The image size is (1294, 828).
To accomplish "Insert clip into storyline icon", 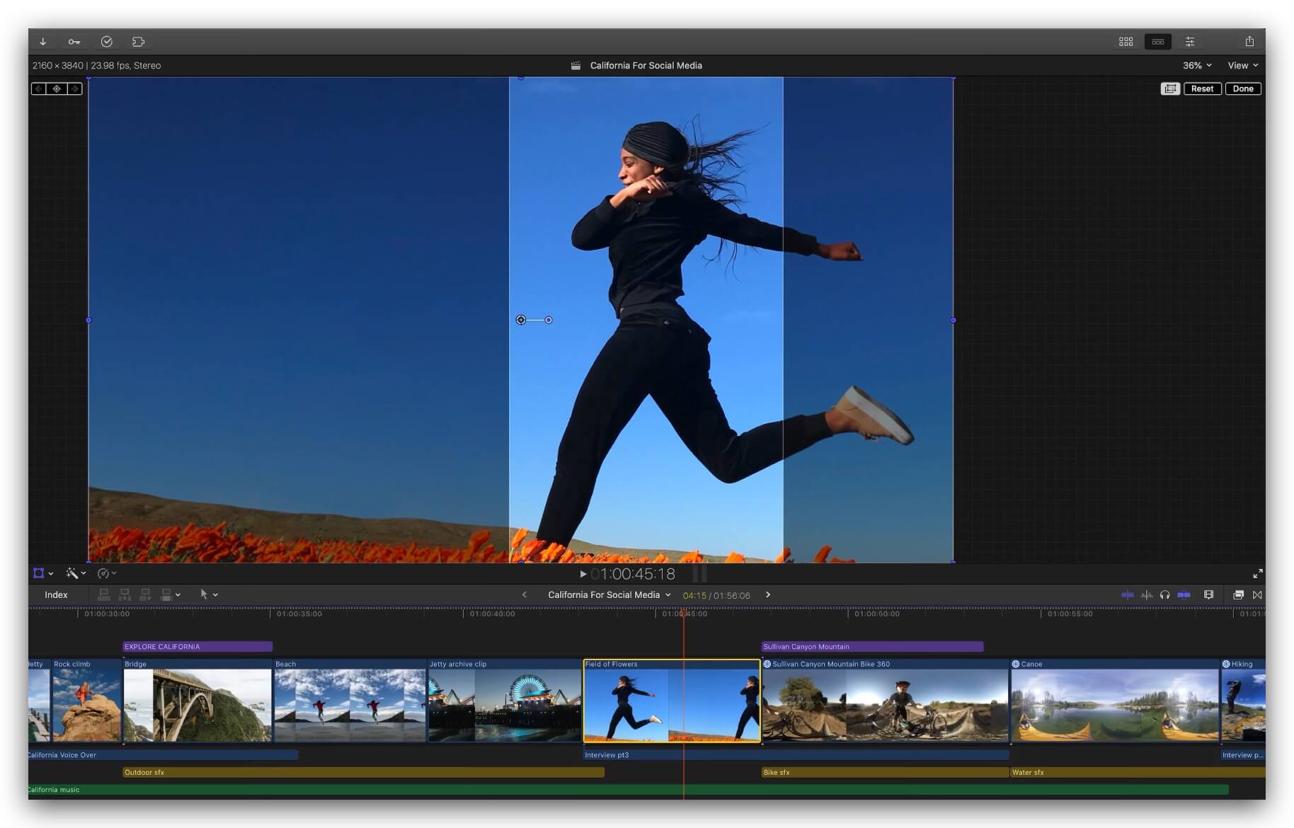I will click(x=125, y=594).
